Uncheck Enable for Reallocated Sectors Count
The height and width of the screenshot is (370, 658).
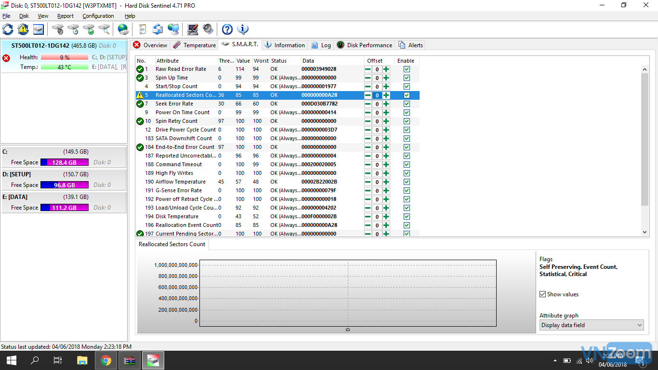(x=407, y=95)
